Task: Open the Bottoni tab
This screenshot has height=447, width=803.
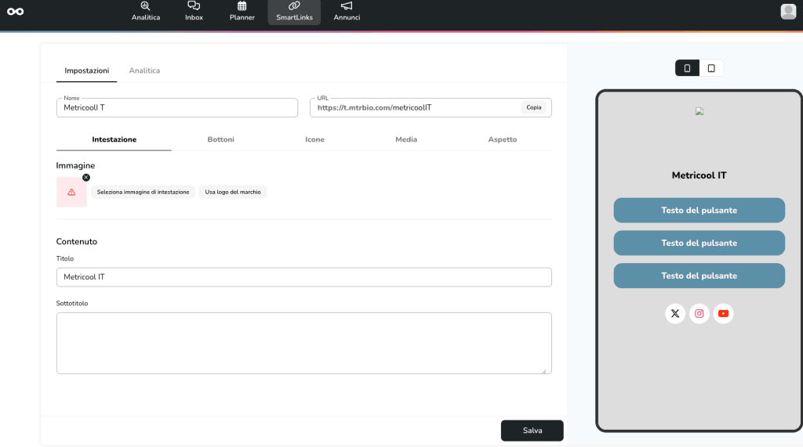Action: pos(220,139)
